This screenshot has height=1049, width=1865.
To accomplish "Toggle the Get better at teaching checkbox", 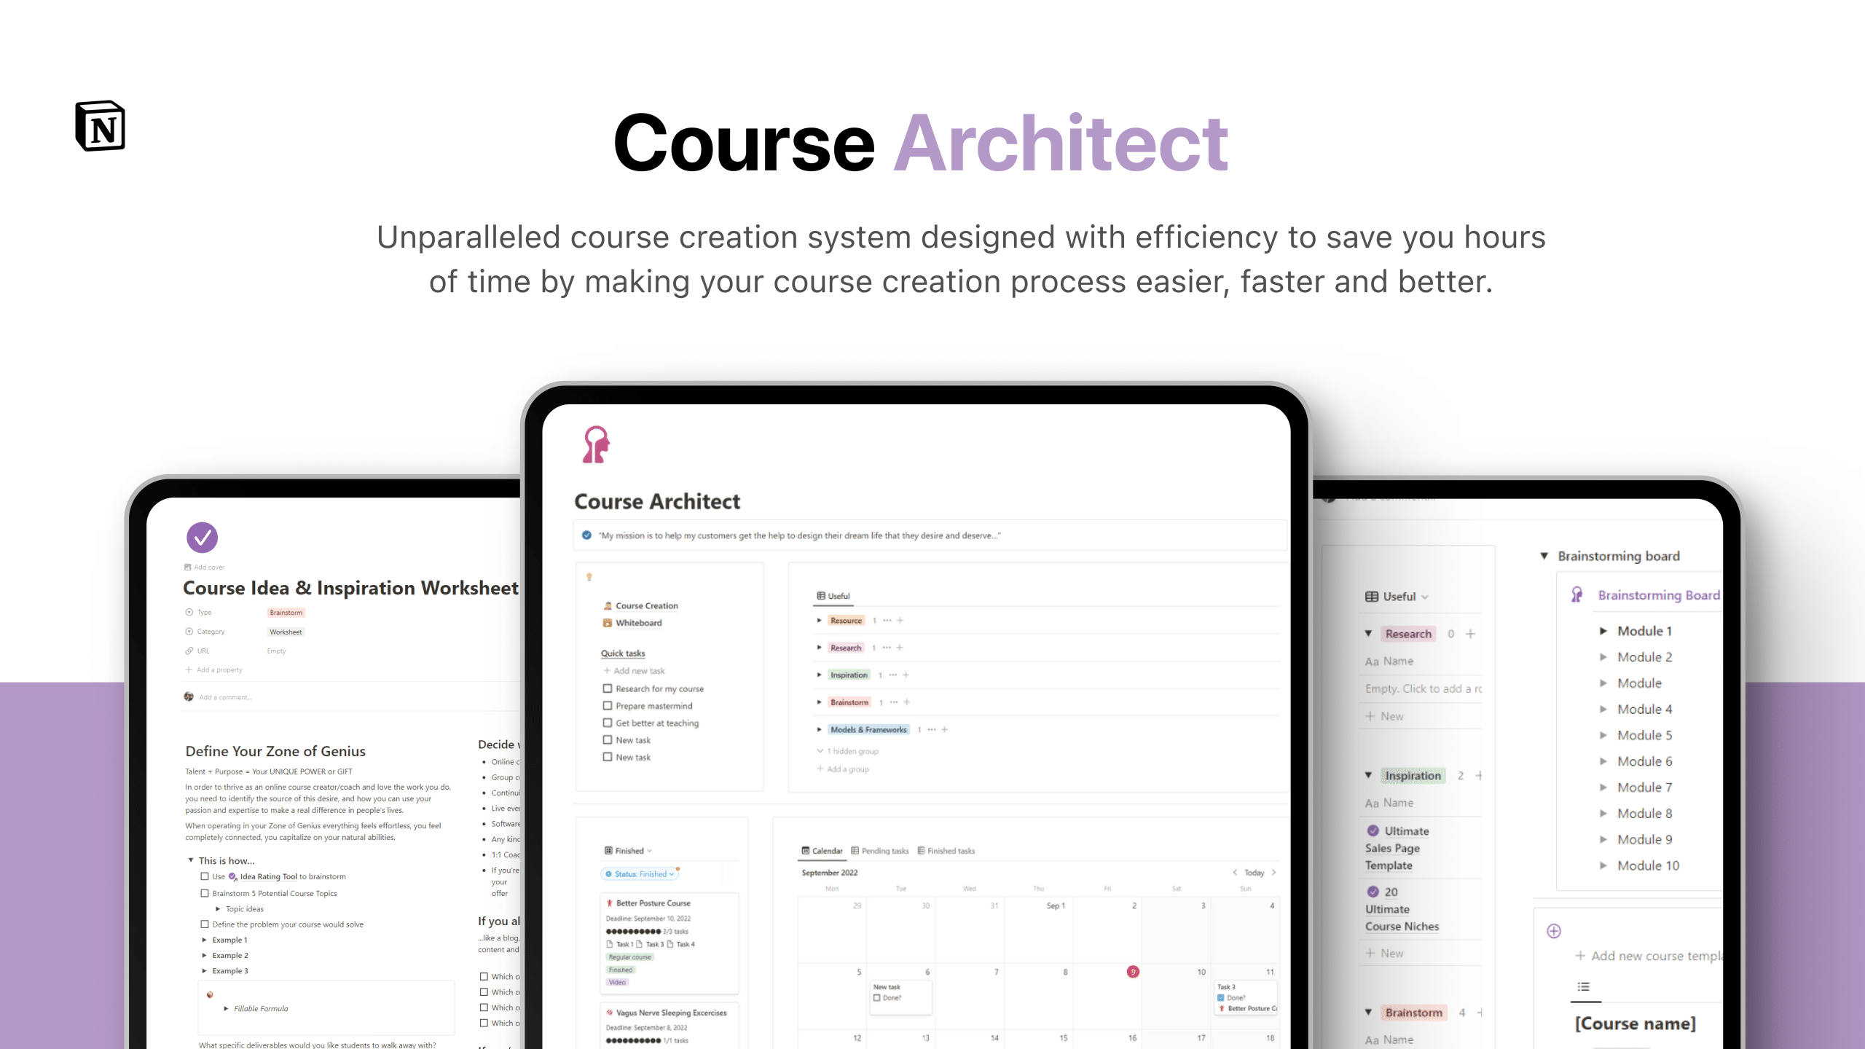I will pyautogui.click(x=607, y=723).
